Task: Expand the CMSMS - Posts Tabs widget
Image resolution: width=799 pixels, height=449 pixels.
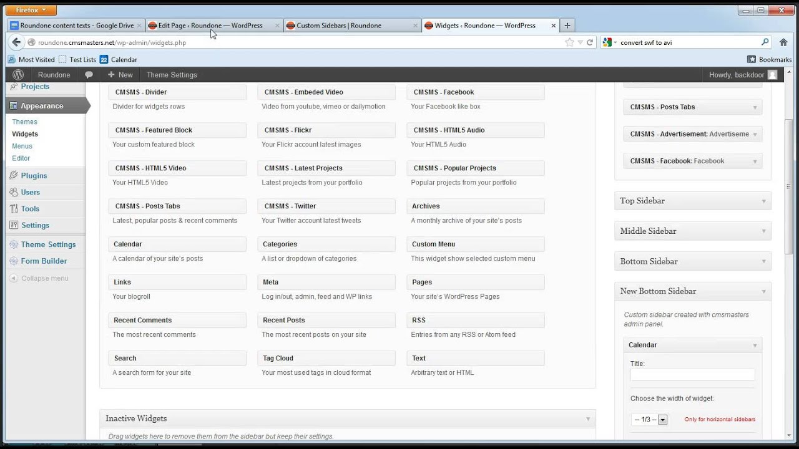Action: (755, 107)
